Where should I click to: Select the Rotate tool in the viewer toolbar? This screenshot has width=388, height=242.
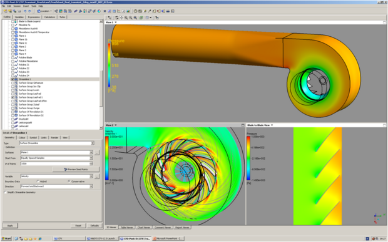[x=116, y=17]
